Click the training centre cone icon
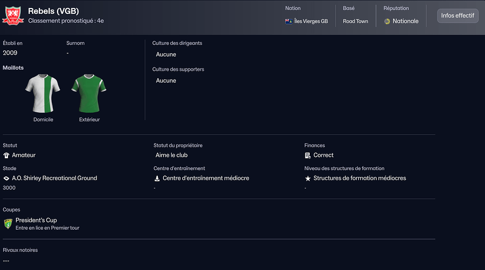The width and height of the screenshot is (485, 270). (157, 179)
